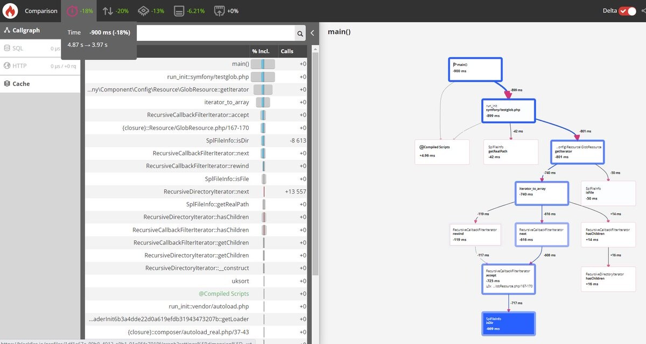The width and height of the screenshot is (646, 344).
Task: Sort by the Calls column header
Action: point(287,51)
